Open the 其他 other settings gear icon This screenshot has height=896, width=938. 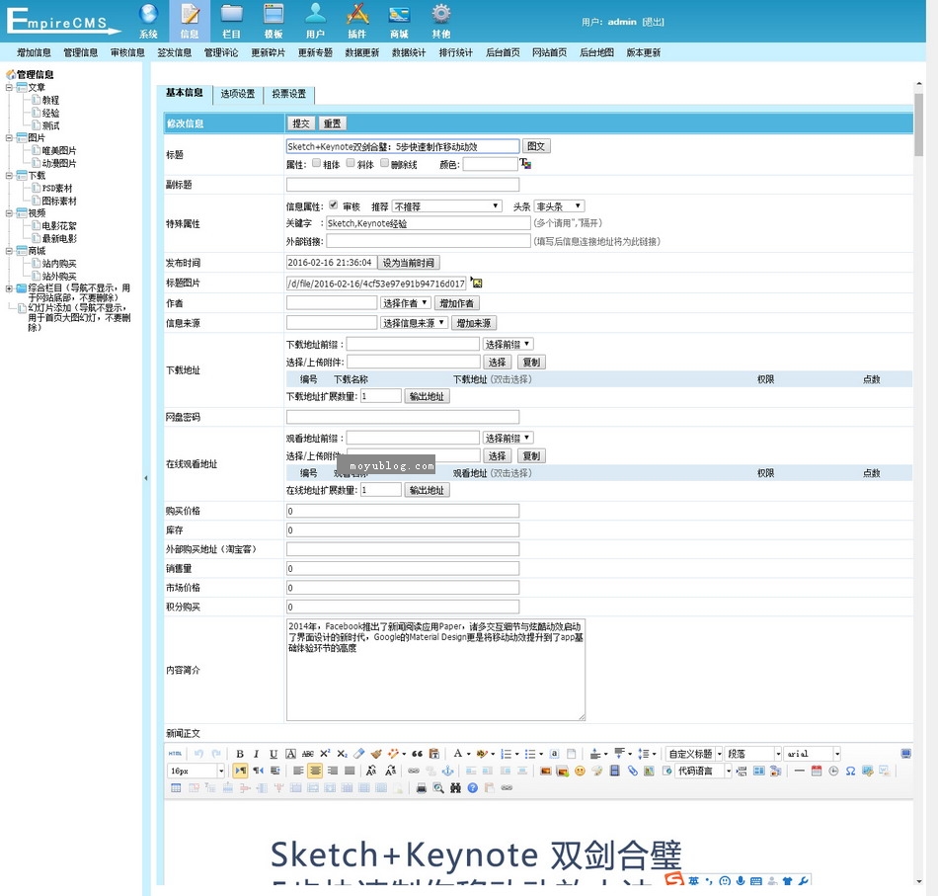pos(441,21)
